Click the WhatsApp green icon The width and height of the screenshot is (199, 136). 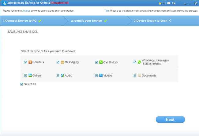point(139,62)
